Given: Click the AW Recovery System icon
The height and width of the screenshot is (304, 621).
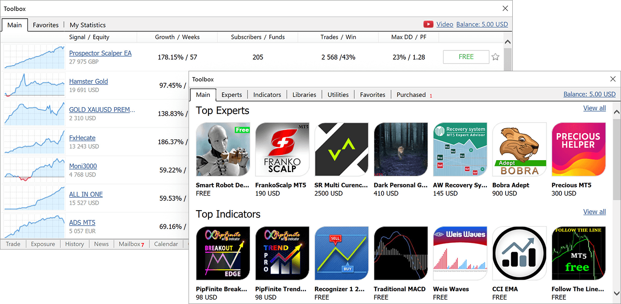Looking at the screenshot, I should click(460, 150).
